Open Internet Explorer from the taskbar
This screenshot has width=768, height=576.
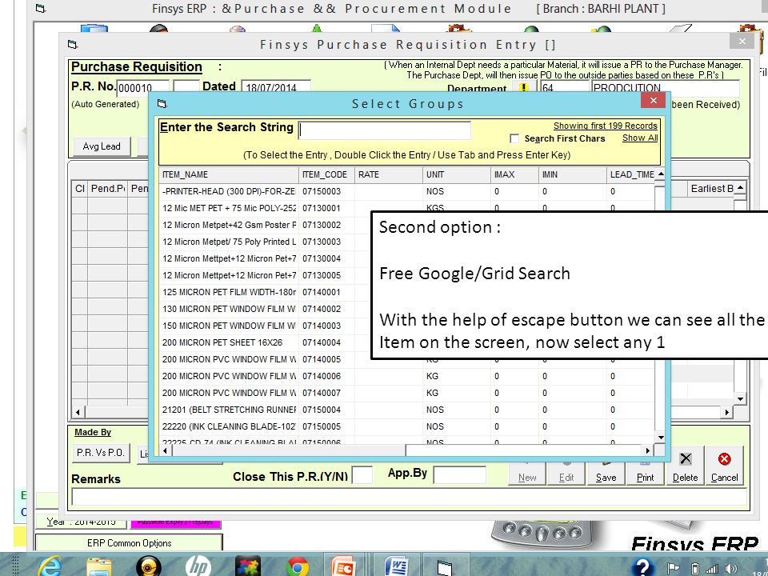click(50, 566)
